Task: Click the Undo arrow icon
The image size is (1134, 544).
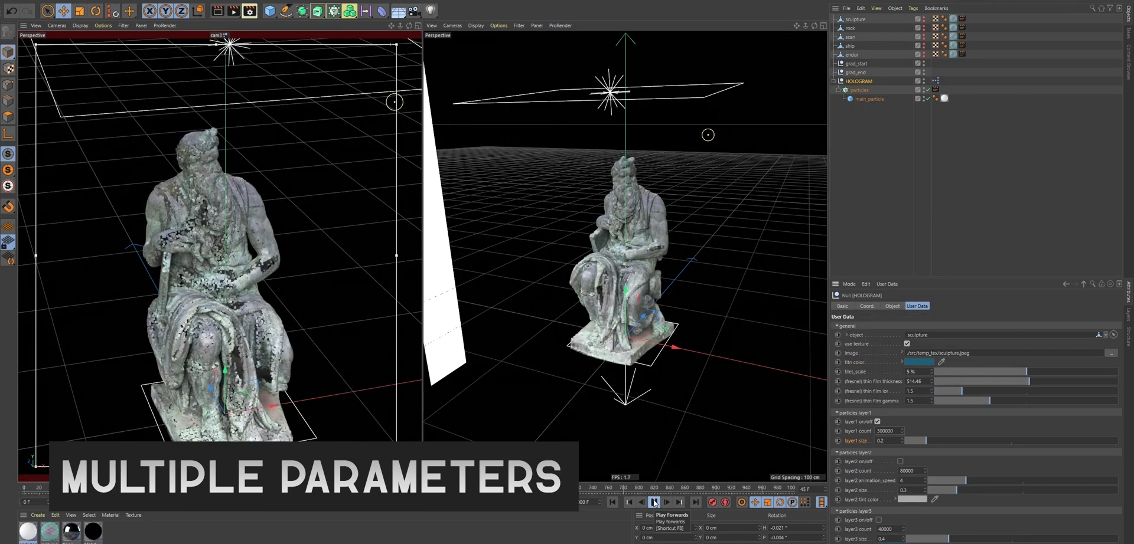Action: click(x=11, y=11)
